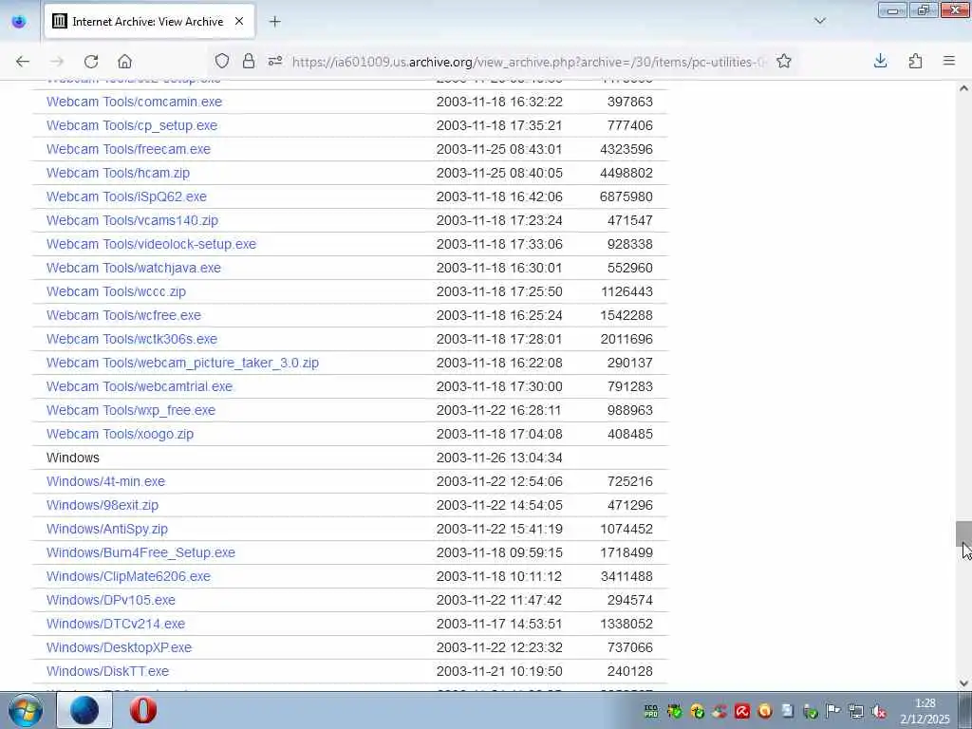Go to the Home page icon

(x=124, y=62)
